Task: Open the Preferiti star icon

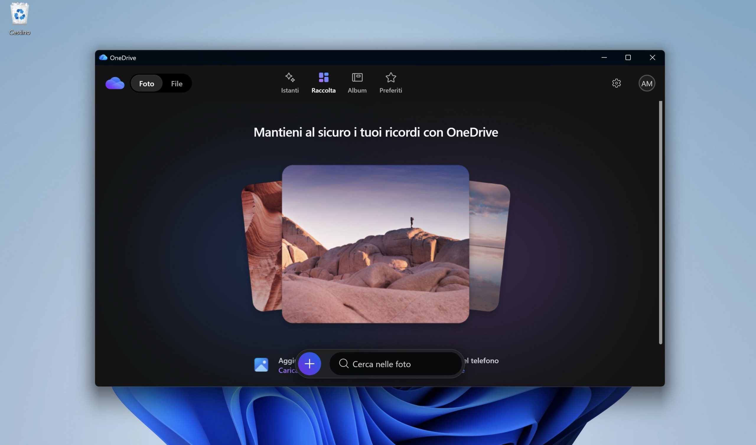Action: click(391, 78)
